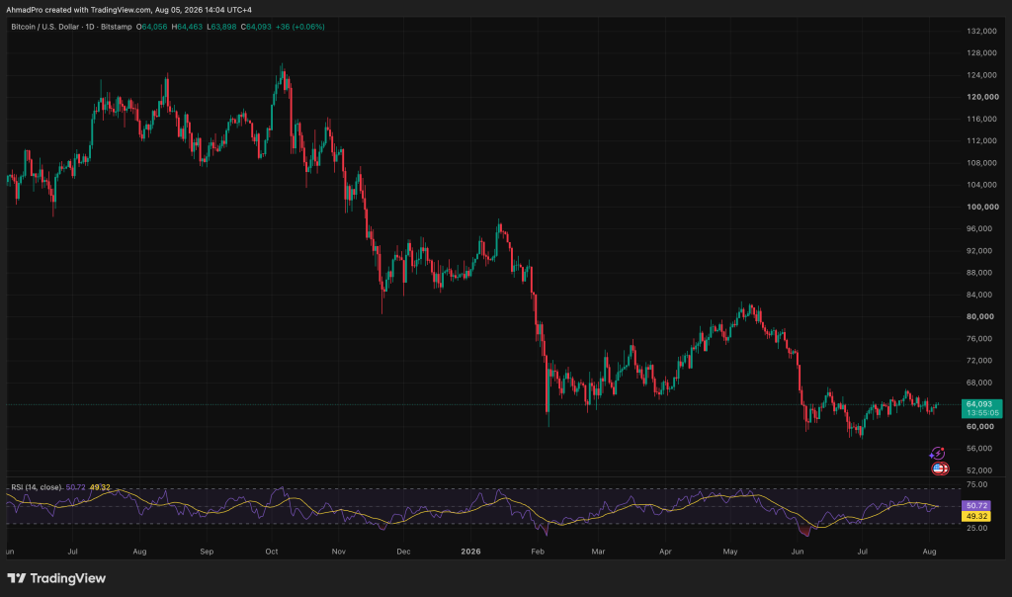
Task: Click the 80,000 price axis label
Action: click(979, 316)
